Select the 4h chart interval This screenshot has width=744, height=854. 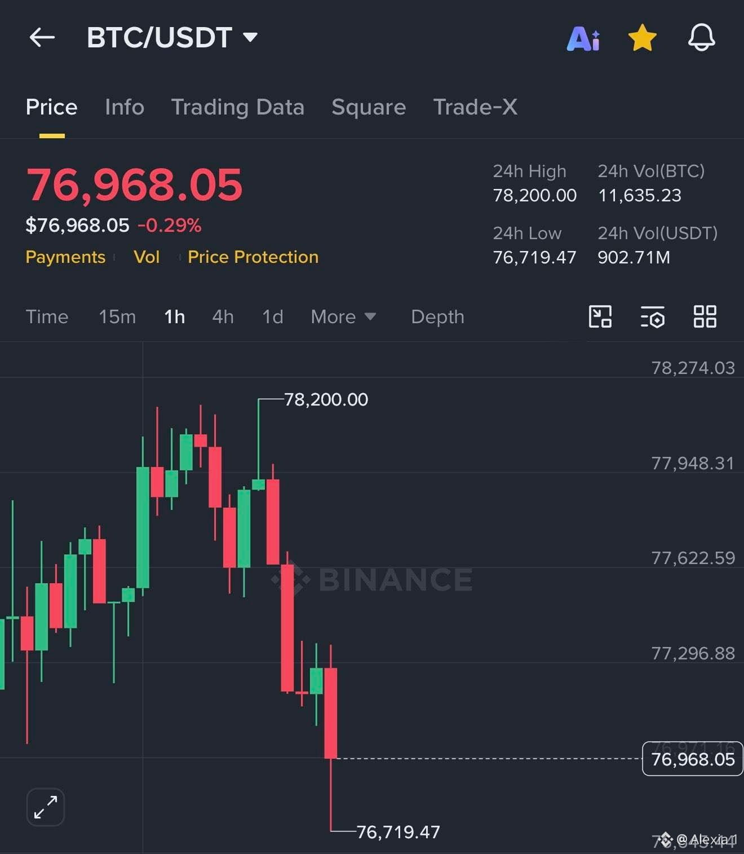pos(223,317)
